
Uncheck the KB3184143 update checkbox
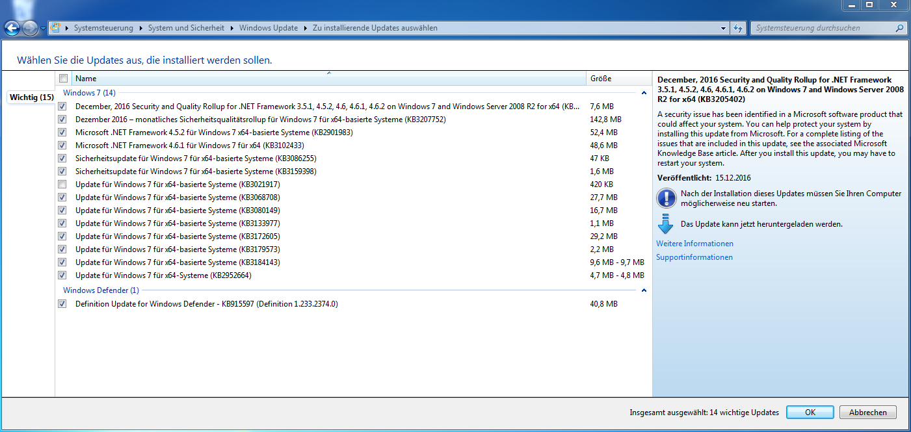[x=62, y=262]
